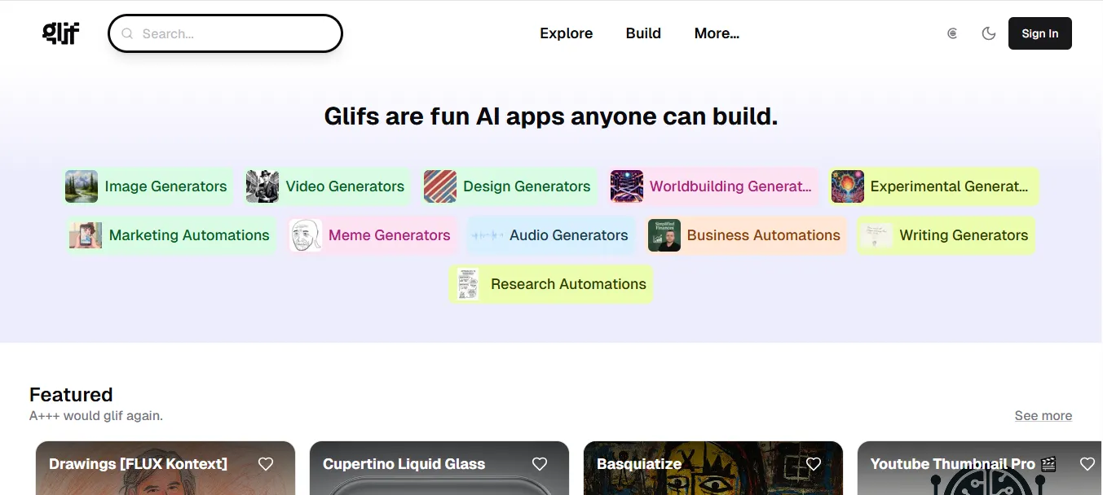
Task: Like the Drawings [FLUX Kontext] glif
Action: pos(266,464)
